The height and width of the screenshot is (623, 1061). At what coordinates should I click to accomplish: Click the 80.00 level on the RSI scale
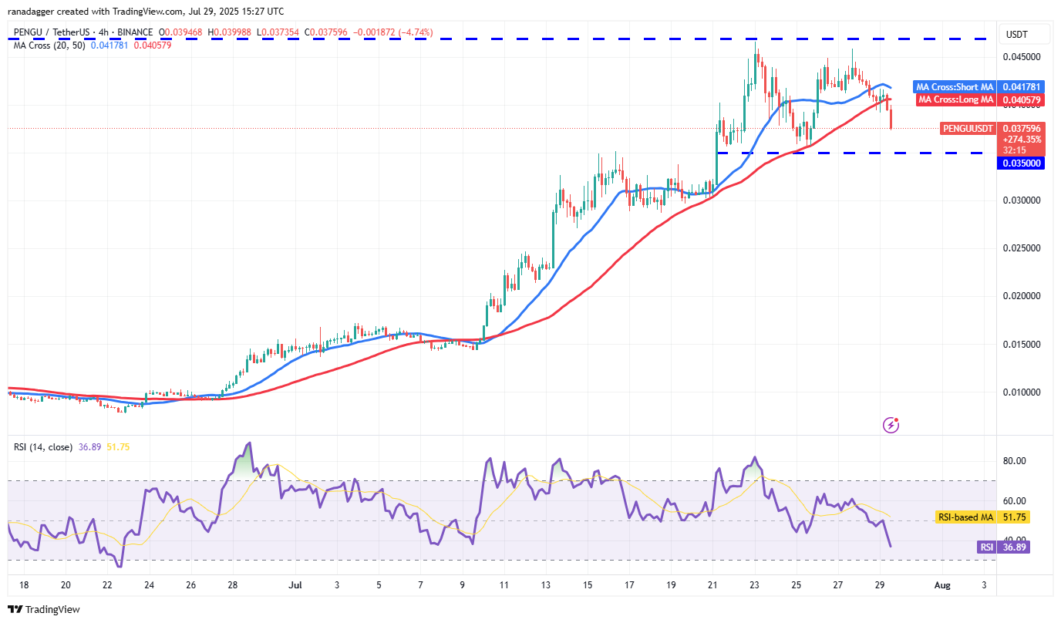(x=1015, y=461)
